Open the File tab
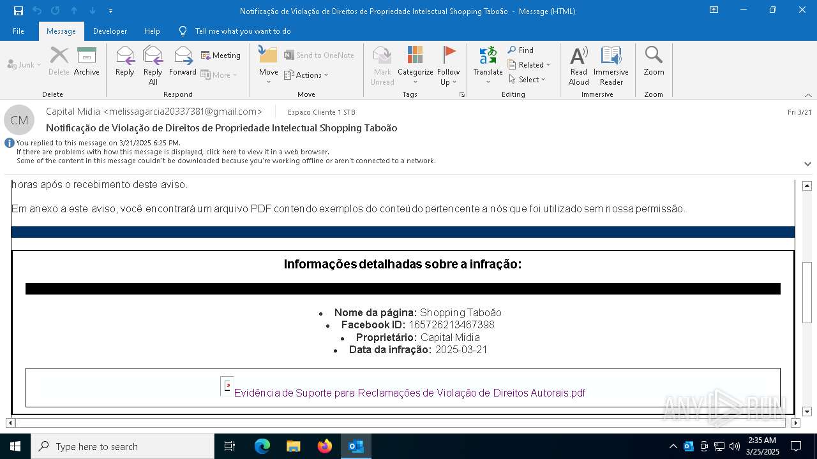The height and width of the screenshot is (459, 817). click(x=19, y=31)
